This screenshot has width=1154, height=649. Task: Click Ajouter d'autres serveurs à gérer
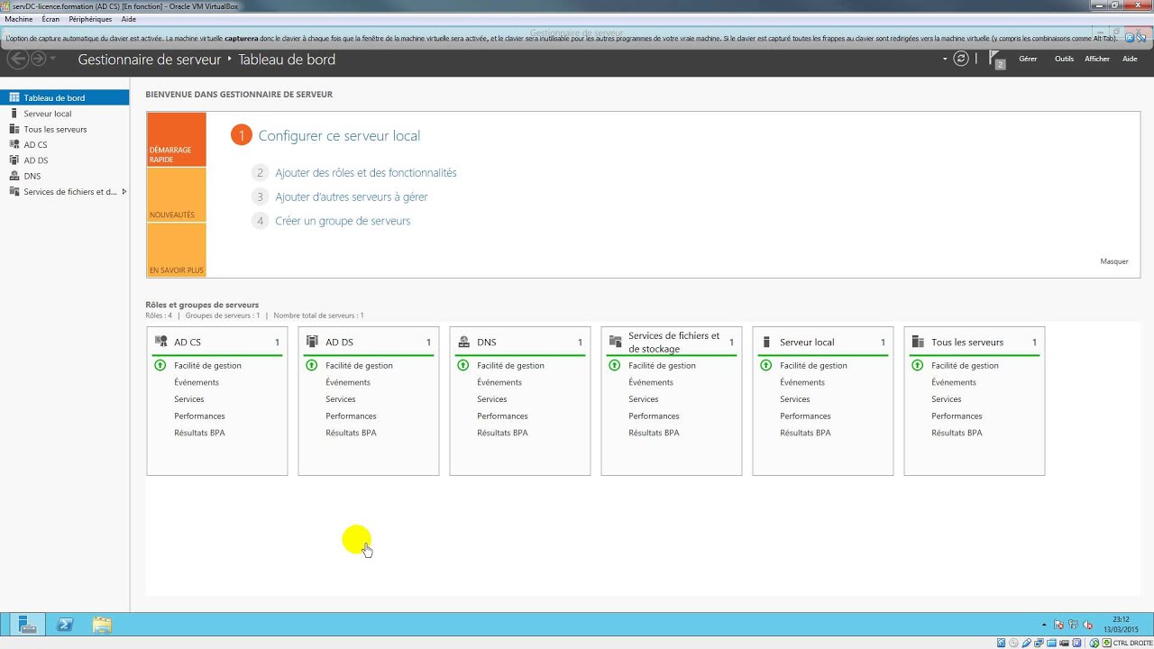[352, 197]
